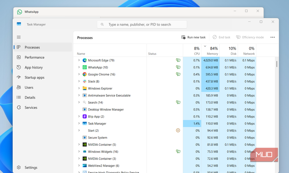Viewport: 289px width, 173px height.
Task: Open the hamburger navigation menu
Action: [19, 37]
